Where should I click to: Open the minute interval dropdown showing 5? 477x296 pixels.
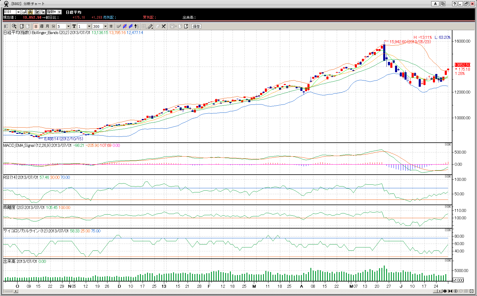[x=68, y=26]
